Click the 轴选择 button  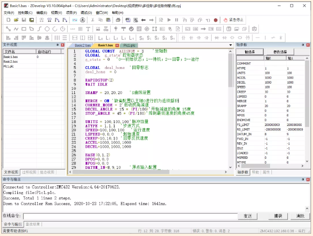(x=250, y=52)
